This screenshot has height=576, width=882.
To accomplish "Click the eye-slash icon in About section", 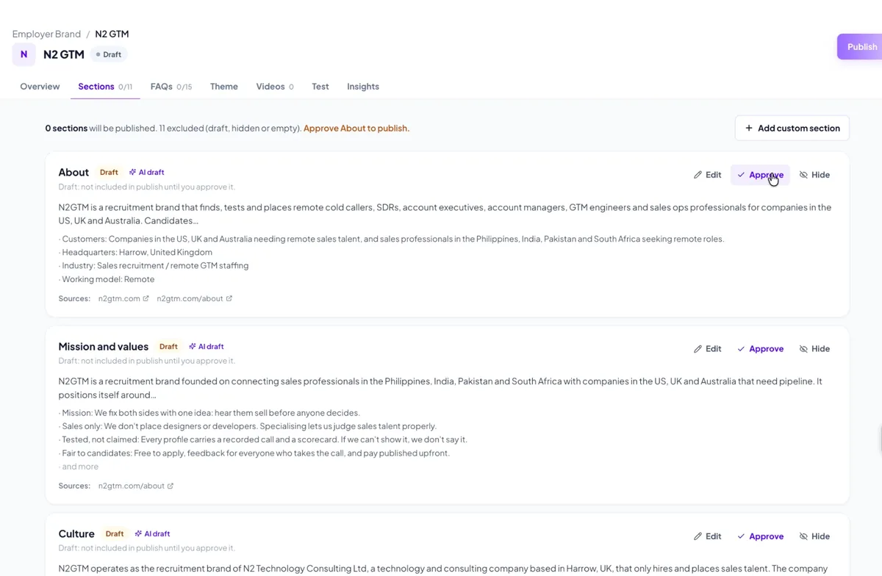I will [803, 175].
